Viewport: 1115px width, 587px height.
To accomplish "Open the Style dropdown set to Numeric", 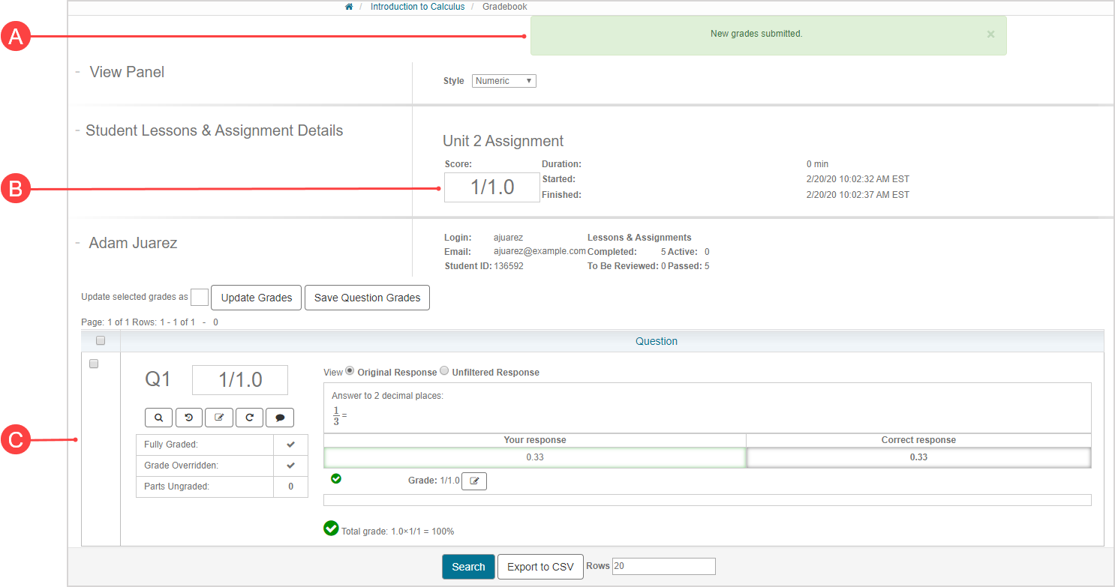I will pos(503,81).
